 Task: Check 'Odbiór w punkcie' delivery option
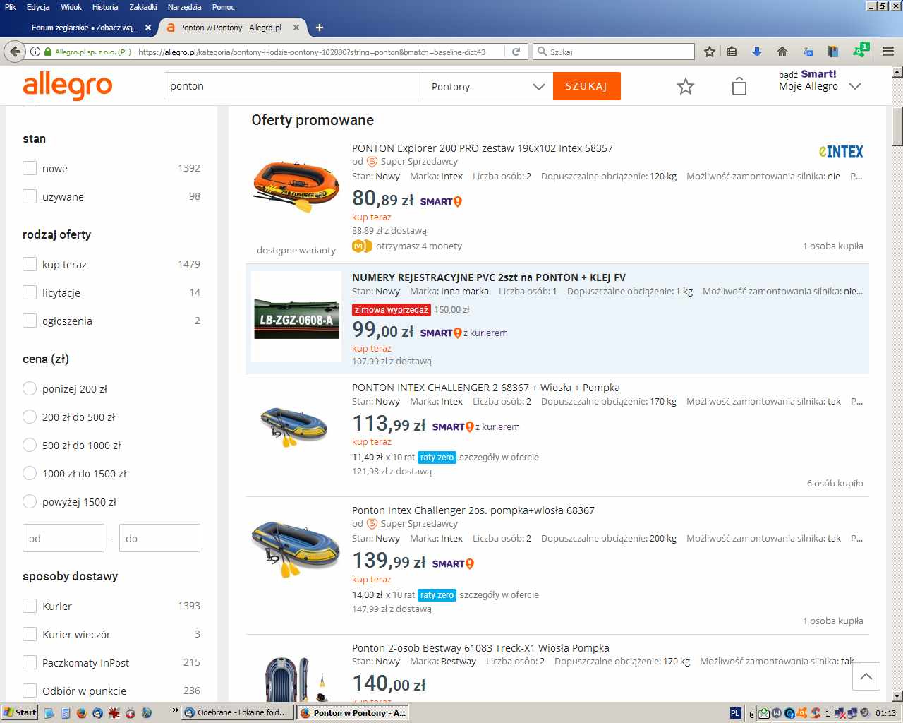coord(30,691)
